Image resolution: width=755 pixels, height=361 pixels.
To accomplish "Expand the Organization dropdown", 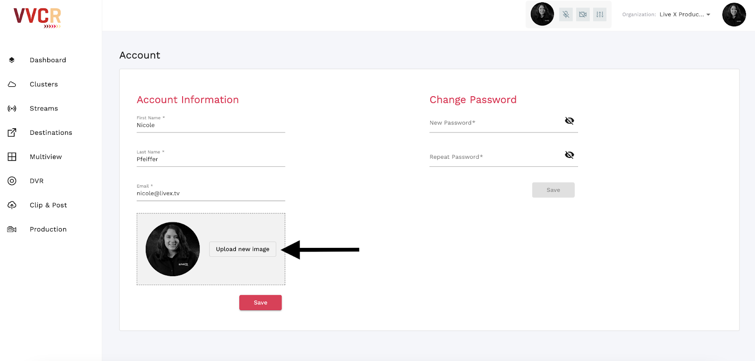I will pos(685,15).
